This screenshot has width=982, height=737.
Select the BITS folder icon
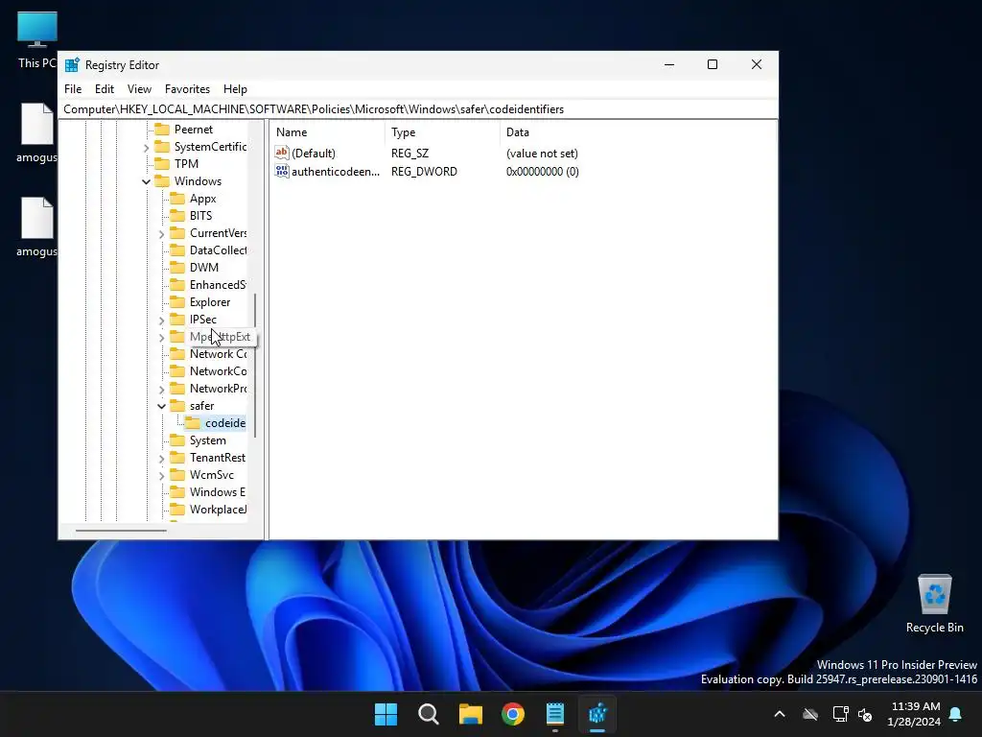(x=177, y=216)
